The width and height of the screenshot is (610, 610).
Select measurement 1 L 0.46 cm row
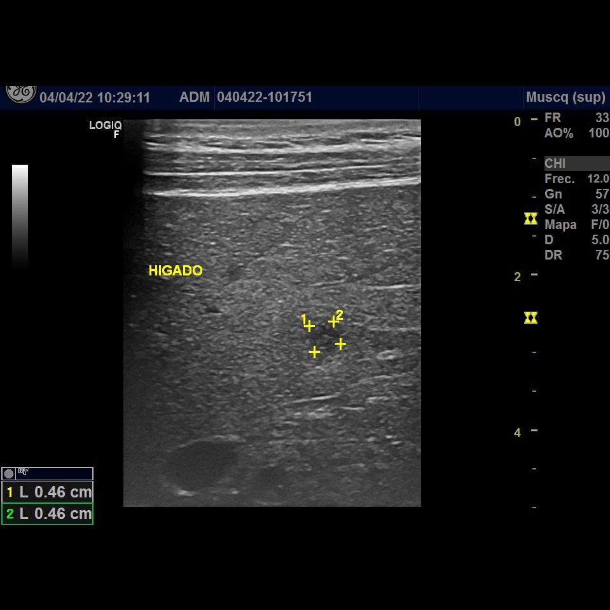pos(48,492)
